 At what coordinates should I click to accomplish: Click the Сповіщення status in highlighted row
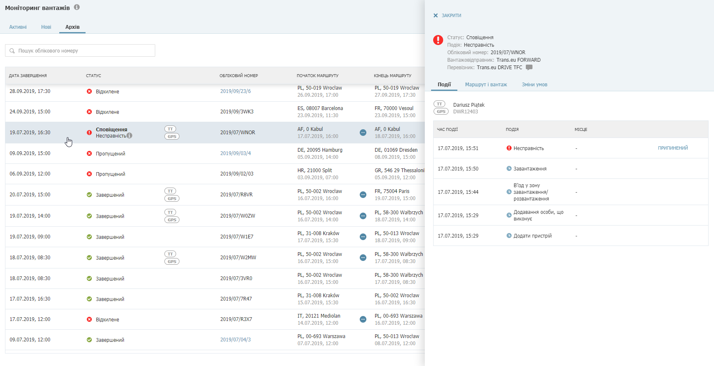click(111, 130)
